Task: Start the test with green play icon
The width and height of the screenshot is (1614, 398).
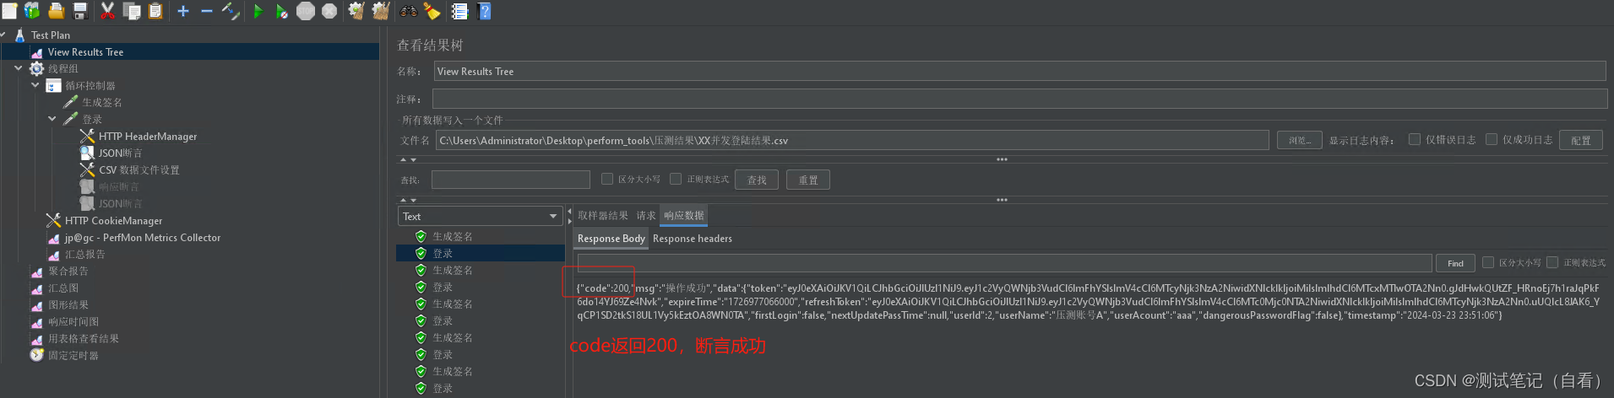Action: click(x=258, y=11)
